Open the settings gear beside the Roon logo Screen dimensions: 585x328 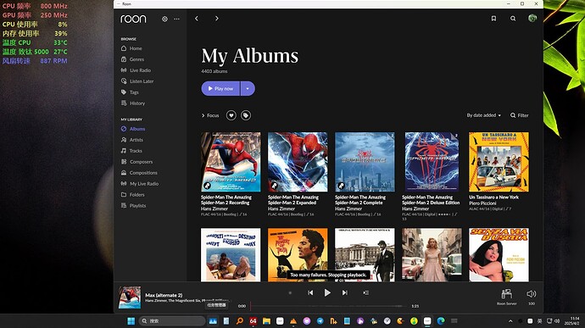164,19
